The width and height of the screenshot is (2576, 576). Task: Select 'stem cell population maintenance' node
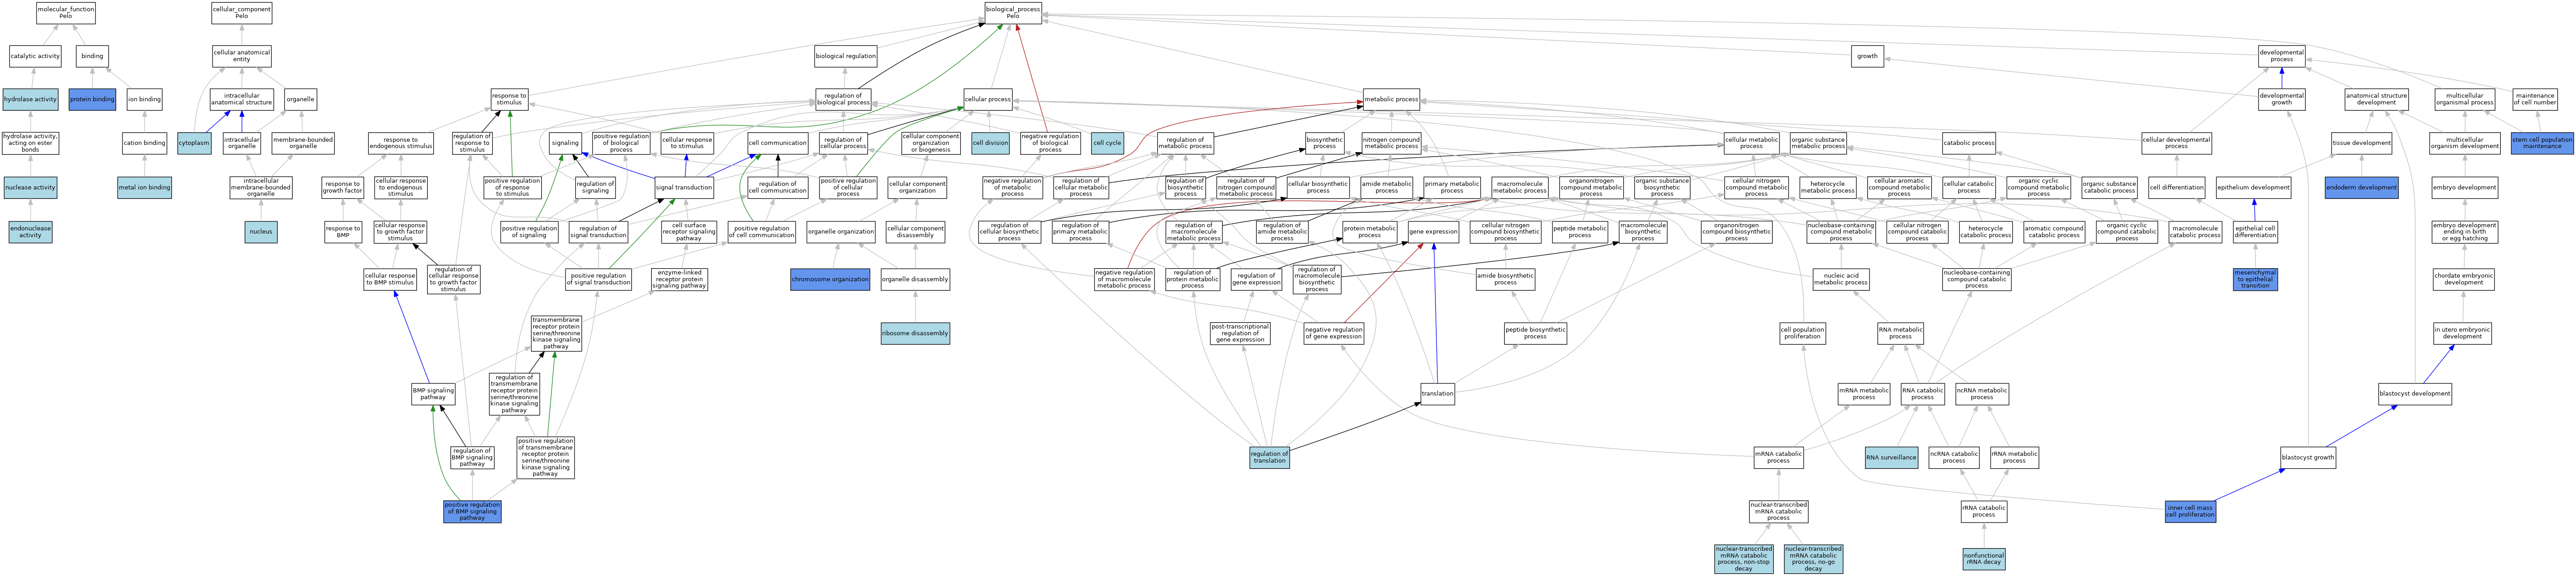click(2541, 143)
